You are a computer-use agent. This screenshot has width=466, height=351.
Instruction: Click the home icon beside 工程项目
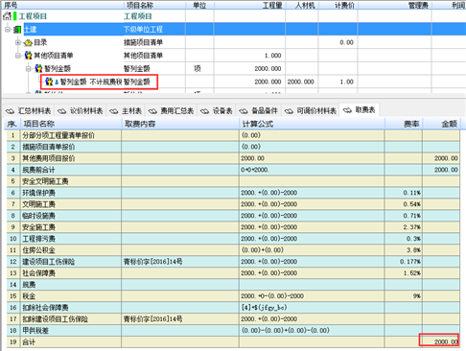[7, 16]
